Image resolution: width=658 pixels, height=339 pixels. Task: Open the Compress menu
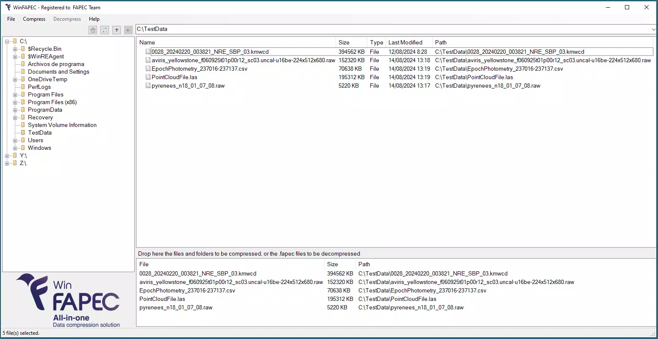pos(34,19)
